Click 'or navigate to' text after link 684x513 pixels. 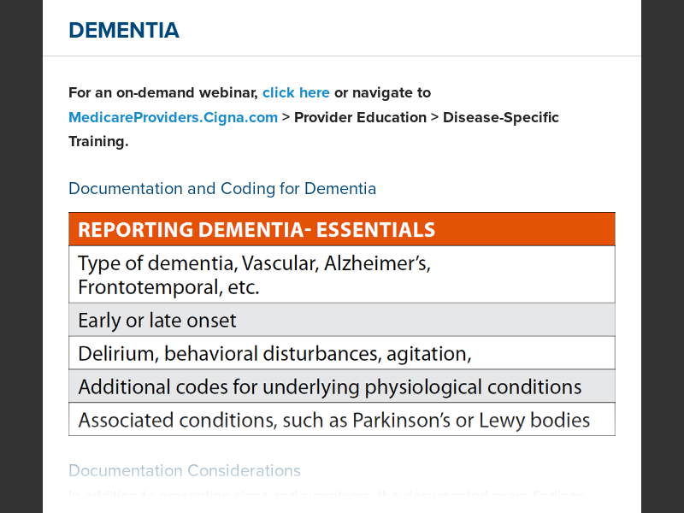tap(382, 92)
